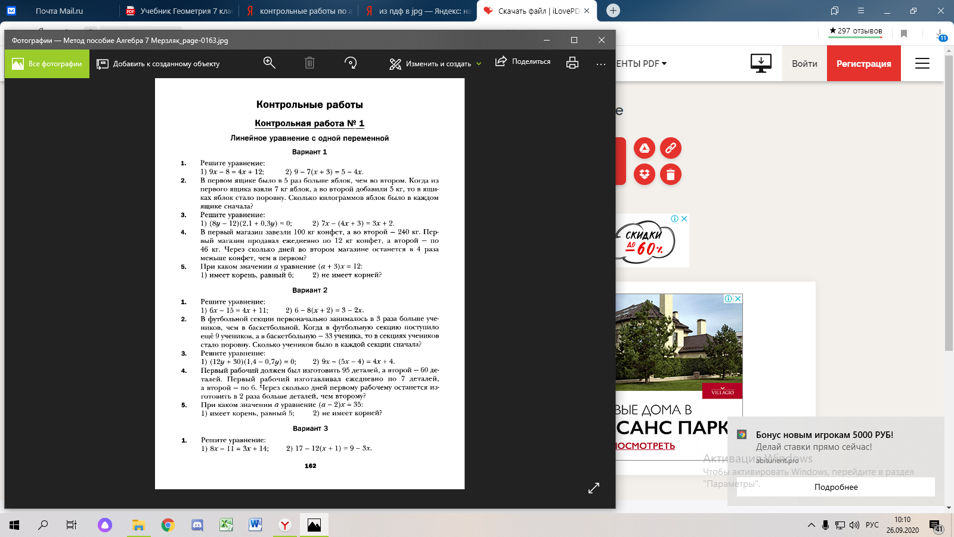
Task: Open Task View on taskbar
Action: pos(72,525)
